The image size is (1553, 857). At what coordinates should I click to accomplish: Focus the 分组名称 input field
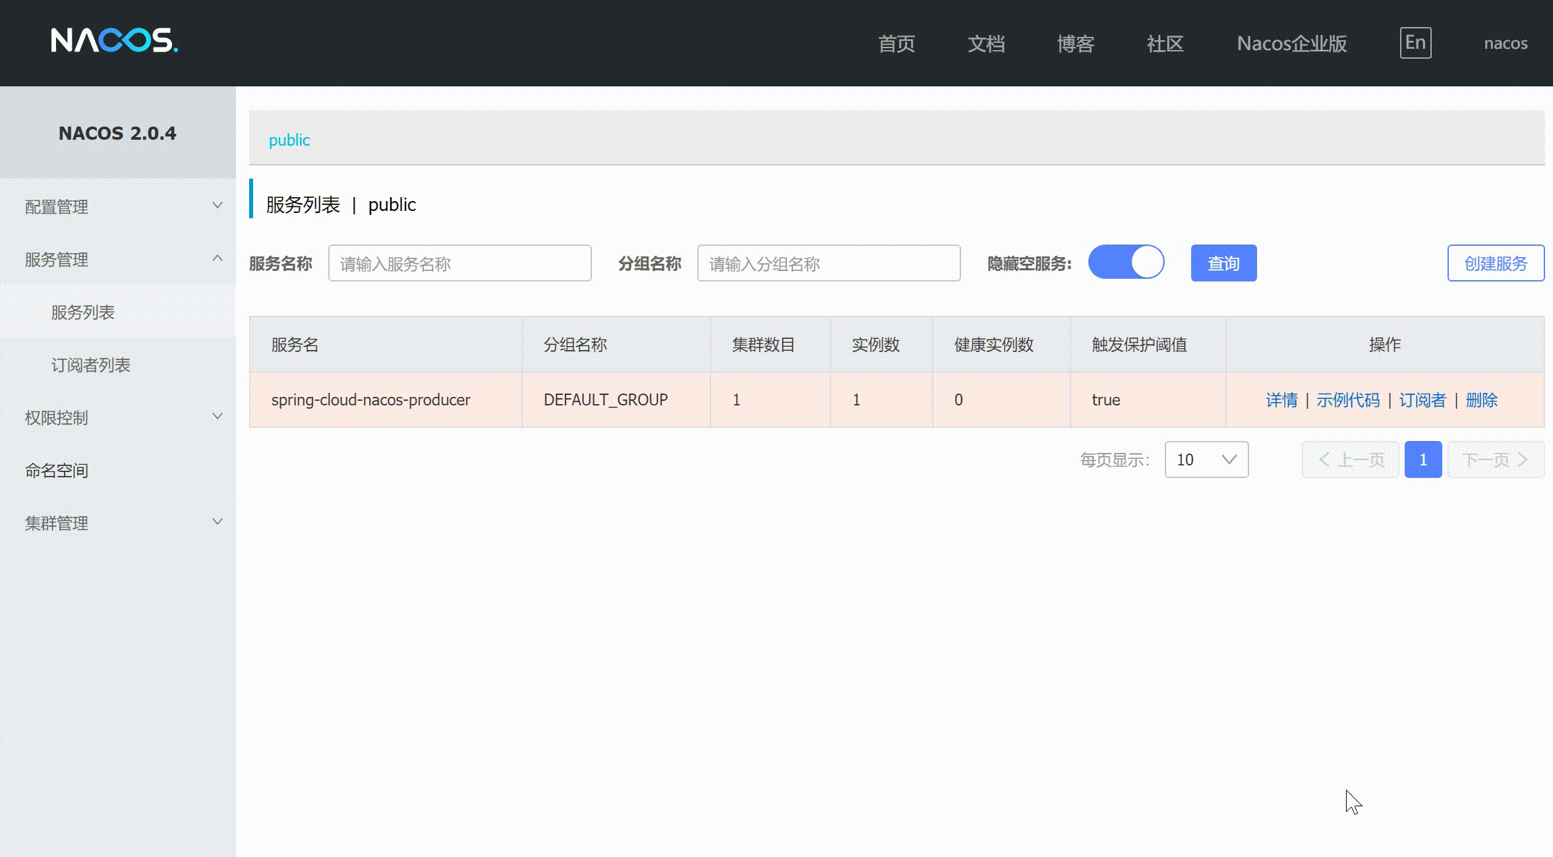(x=829, y=263)
